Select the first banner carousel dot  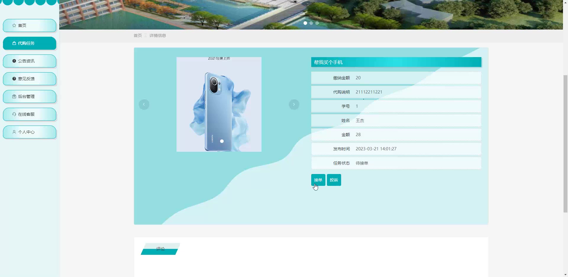click(305, 23)
